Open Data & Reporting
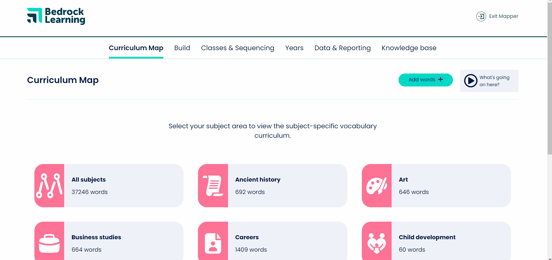 pyautogui.click(x=342, y=48)
